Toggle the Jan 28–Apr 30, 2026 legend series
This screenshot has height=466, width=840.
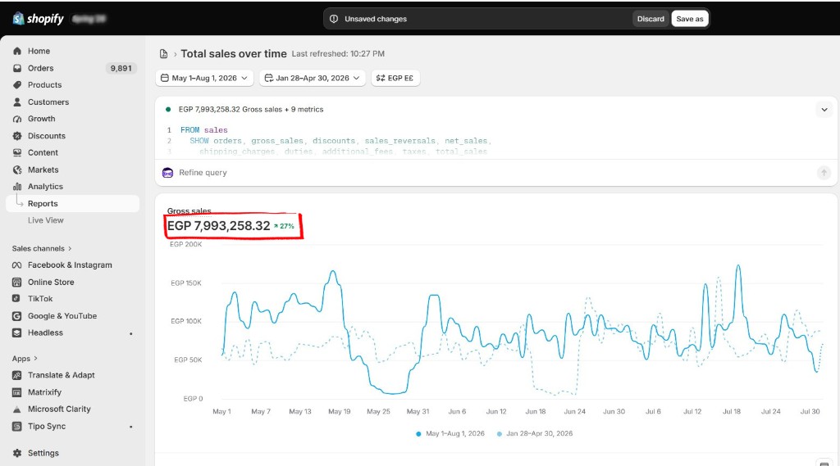(535, 433)
